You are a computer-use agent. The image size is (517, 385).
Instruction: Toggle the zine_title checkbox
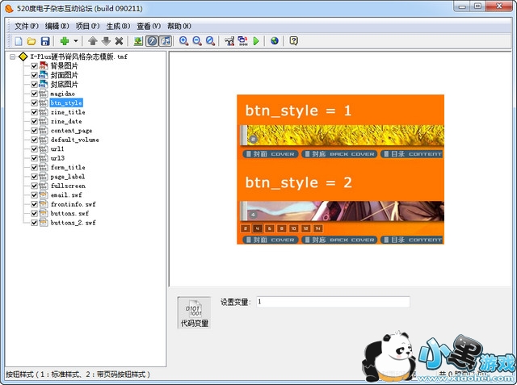pyautogui.click(x=35, y=112)
